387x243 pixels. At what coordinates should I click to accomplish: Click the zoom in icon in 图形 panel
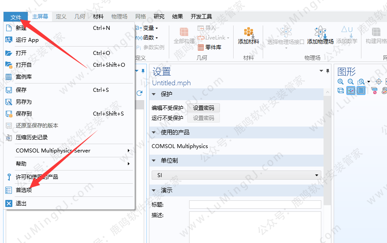point(340,82)
